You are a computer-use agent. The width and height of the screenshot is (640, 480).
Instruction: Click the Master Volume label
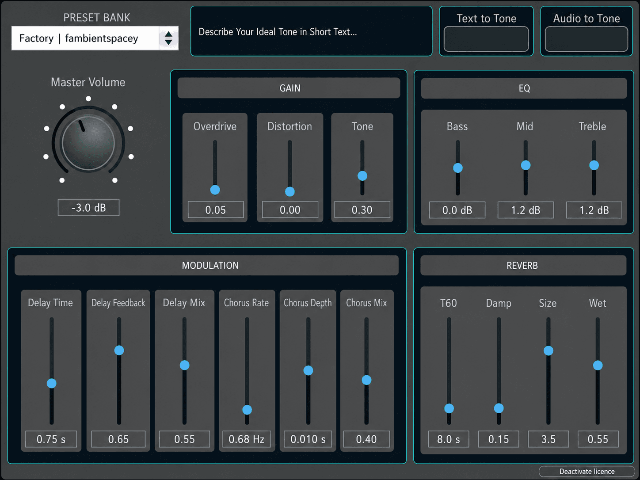point(88,82)
